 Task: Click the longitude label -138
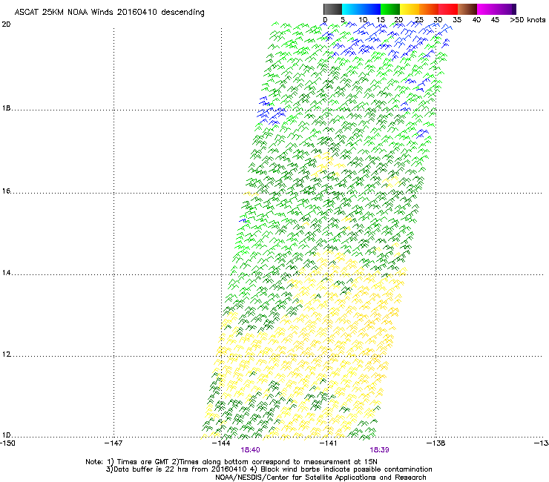click(x=435, y=443)
